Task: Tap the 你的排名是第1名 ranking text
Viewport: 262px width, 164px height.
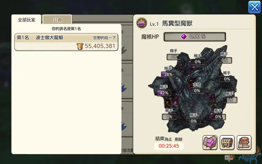Action: pyautogui.click(x=66, y=29)
